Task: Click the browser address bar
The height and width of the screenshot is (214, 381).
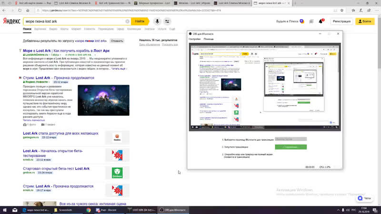Action: 186,10
